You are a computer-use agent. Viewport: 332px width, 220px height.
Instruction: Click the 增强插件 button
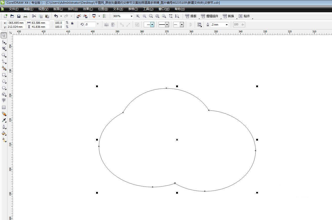[210, 16]
